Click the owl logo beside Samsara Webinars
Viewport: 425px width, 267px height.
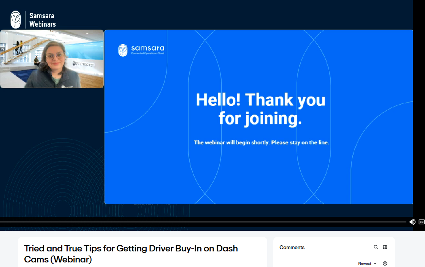coord(16,20)
